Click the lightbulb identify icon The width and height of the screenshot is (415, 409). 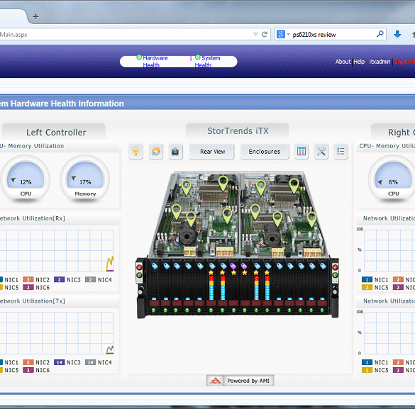click(135, 152)
